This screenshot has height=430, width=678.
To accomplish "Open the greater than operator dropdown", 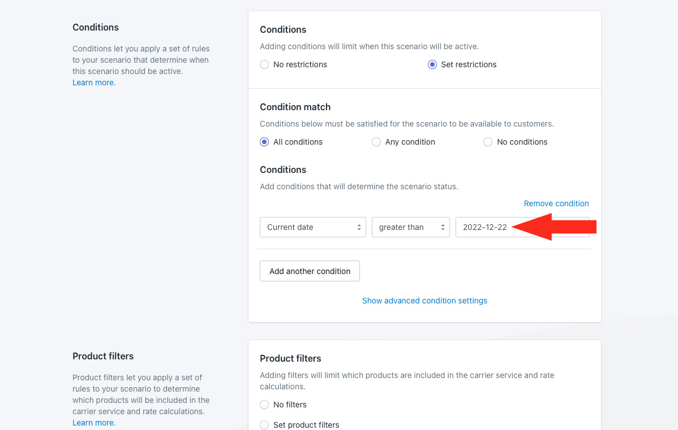I will point(410,227).
